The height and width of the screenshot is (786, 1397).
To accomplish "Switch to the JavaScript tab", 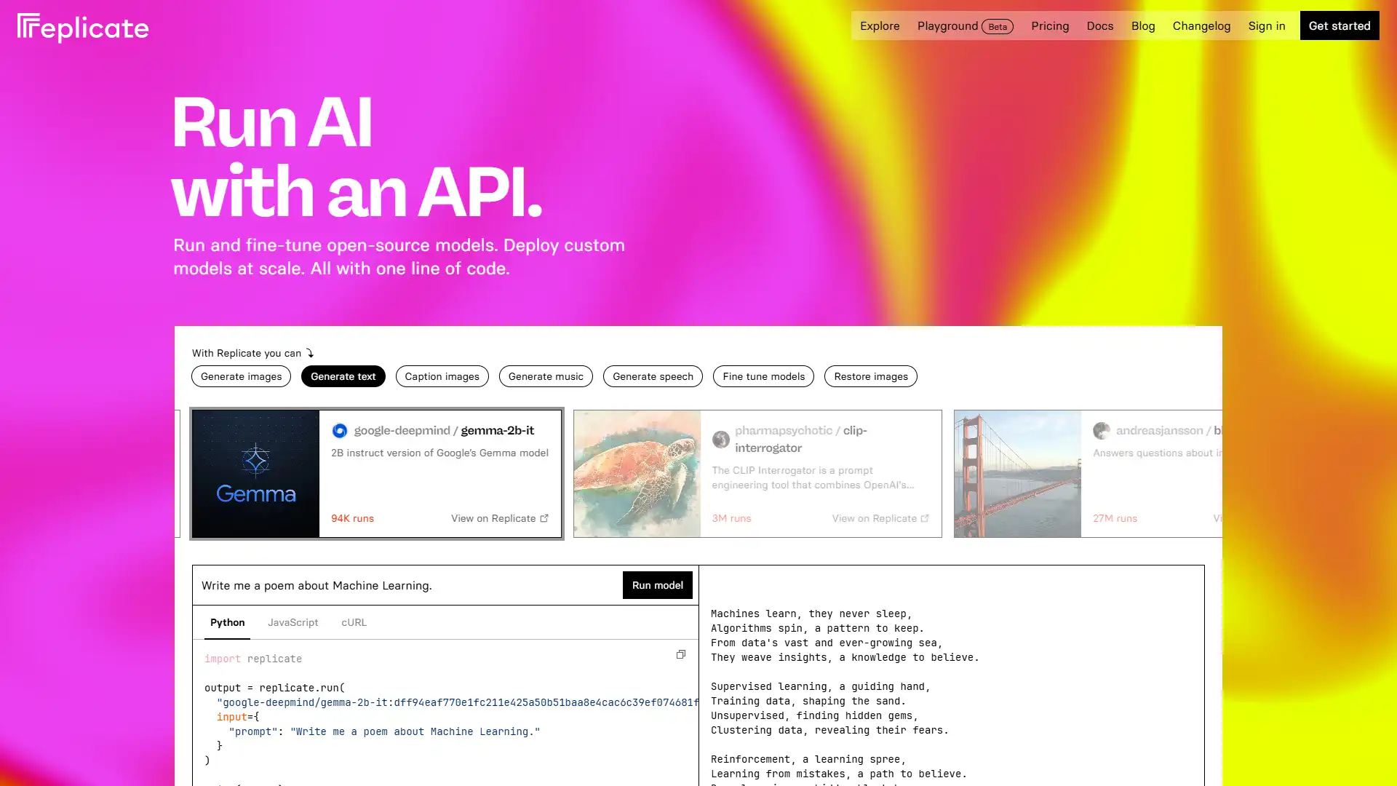I will (x=292, y=622).
